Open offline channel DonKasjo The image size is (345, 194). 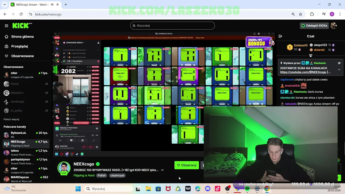[26, 102]
